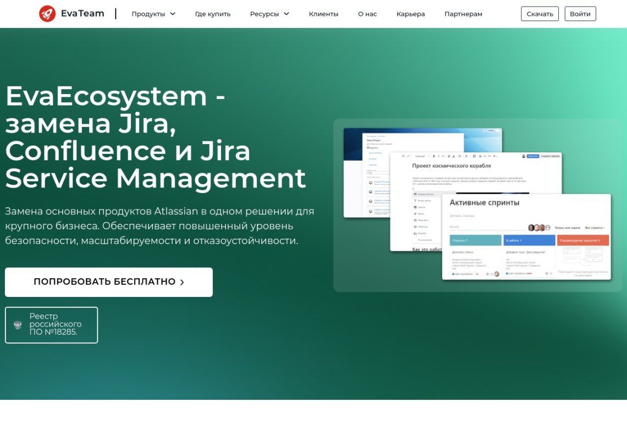Open the Где купить menu item

pyautogui.click(x=213, y=14)
